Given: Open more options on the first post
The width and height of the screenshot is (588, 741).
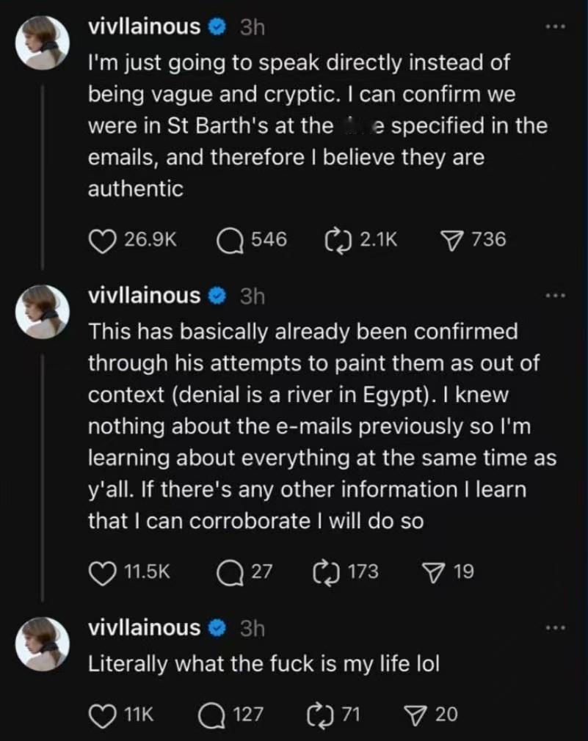Looking at the screenshot, I should [x=556, y=26].
